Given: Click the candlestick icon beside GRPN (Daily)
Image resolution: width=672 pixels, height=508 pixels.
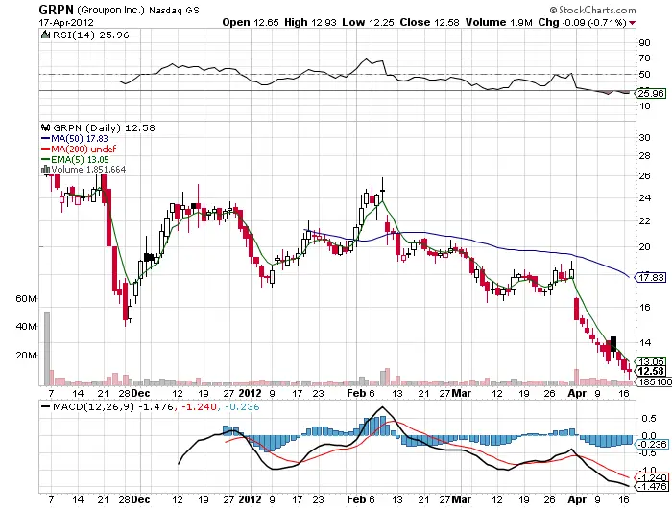Looking at the screenshot, I should tap(45, 127).
